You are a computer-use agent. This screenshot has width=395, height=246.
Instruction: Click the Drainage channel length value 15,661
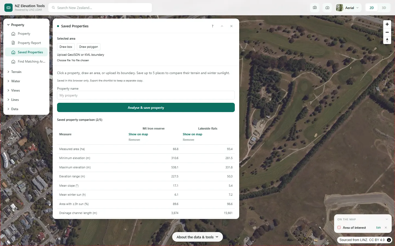click(228, 213)
